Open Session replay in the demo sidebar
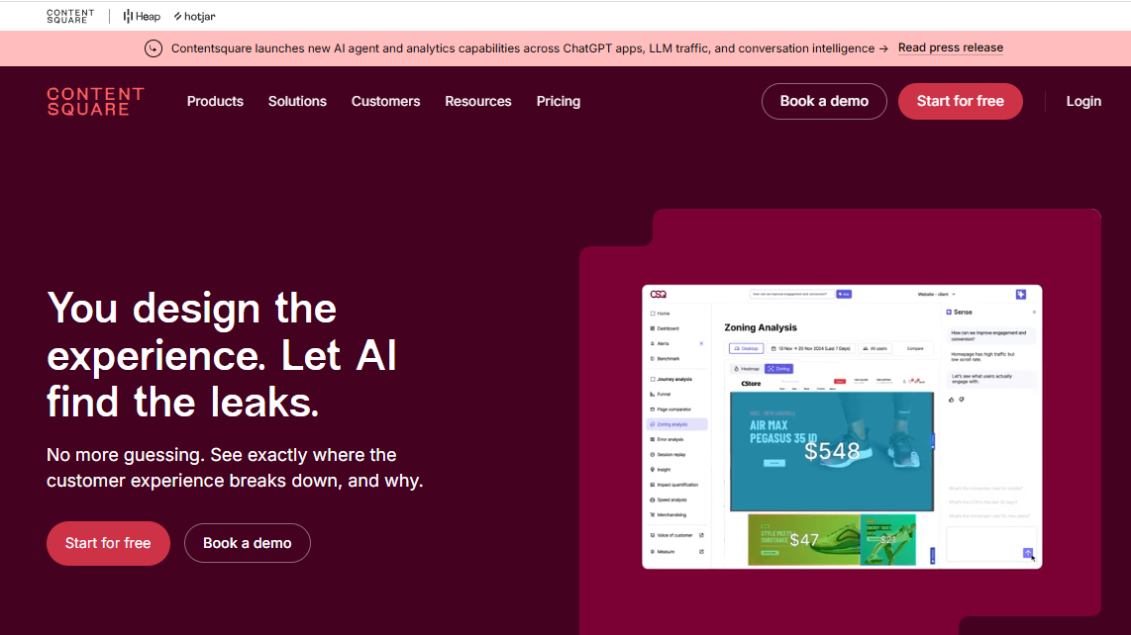The image size is (1131, 635). 668,455
